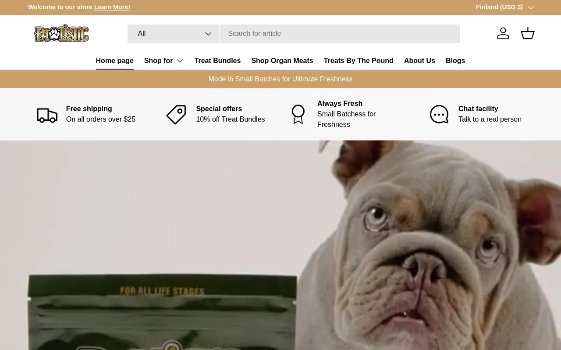Open the All categories search dropdown
This screenshot has height=350, width=561.
174,34
